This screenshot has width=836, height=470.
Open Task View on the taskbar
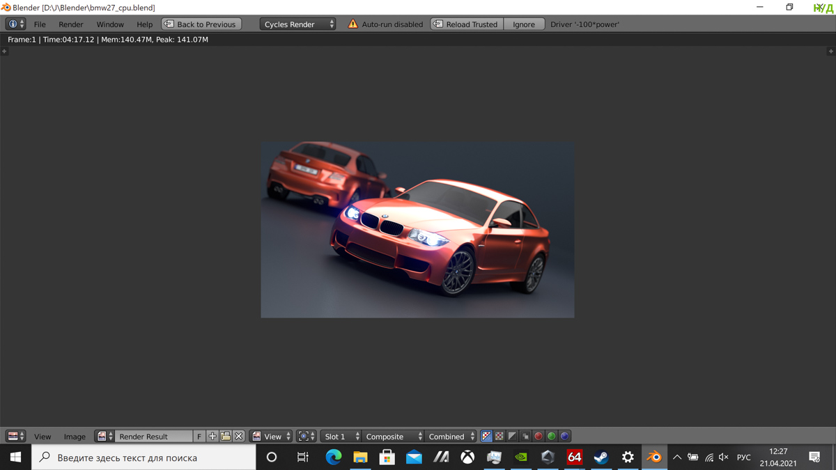coord(302,457)
